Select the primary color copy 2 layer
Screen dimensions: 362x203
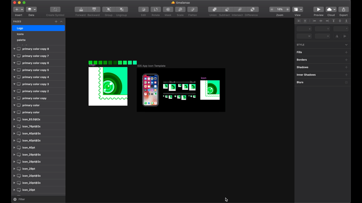coord(38,91)
